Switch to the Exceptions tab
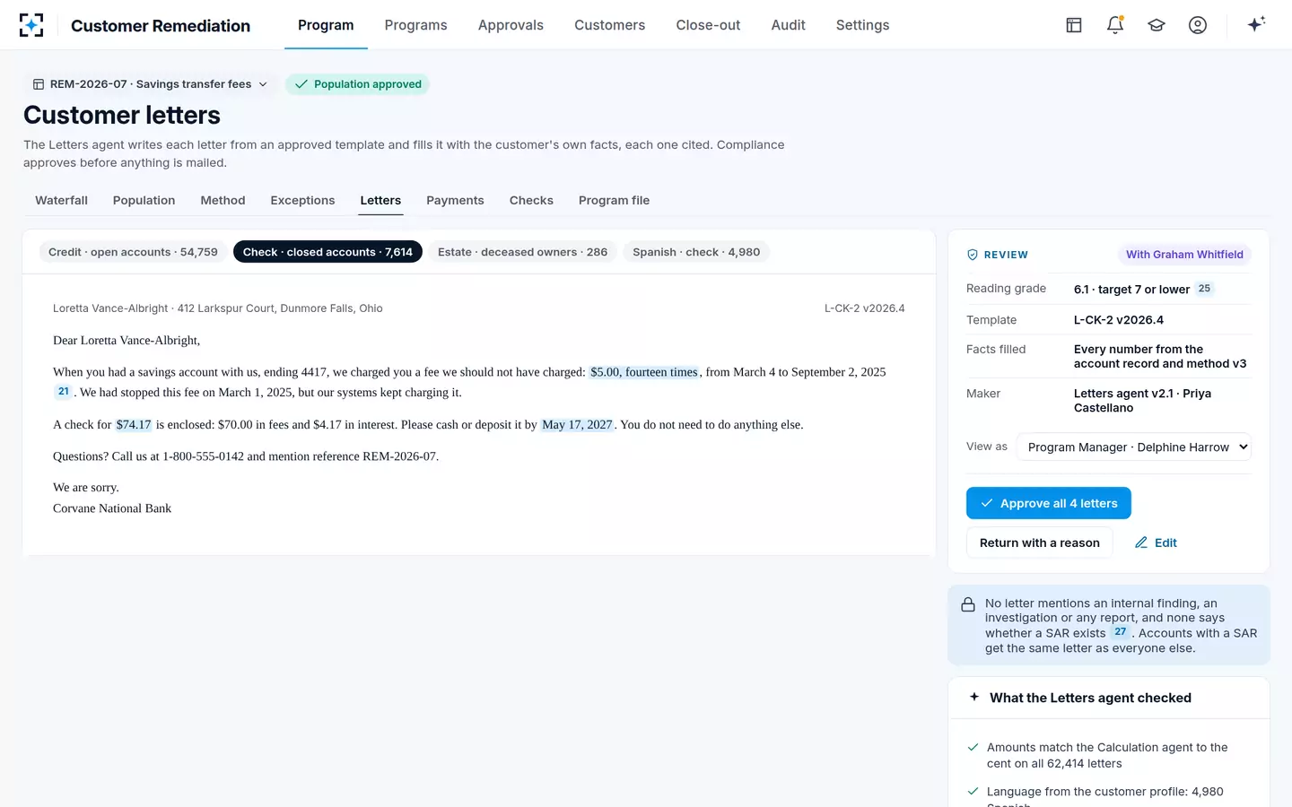This screenshot has height=807, width=1292. pyautogui.click(x=302, y=201)
